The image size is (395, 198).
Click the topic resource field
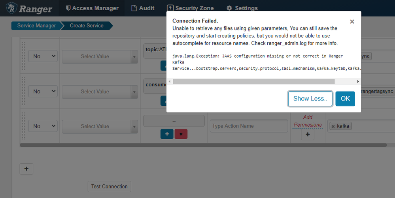(155, 52)
